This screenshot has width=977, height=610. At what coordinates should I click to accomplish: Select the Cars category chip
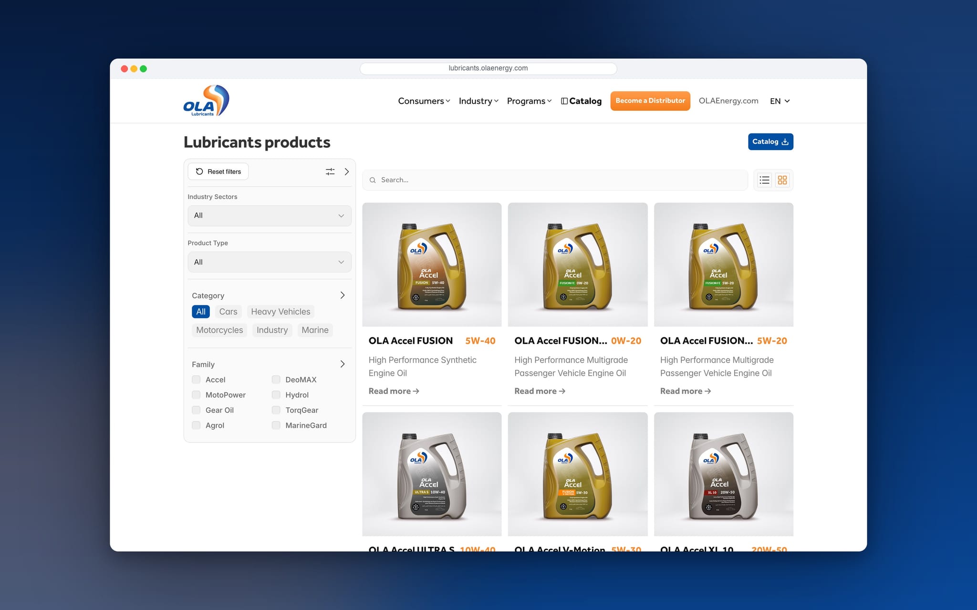tap(228, 312)
